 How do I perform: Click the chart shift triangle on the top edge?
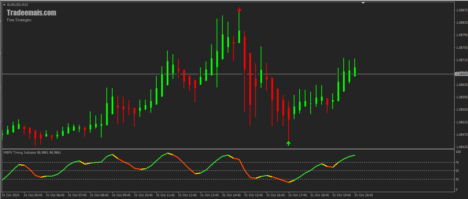click(x=363, y=3)
